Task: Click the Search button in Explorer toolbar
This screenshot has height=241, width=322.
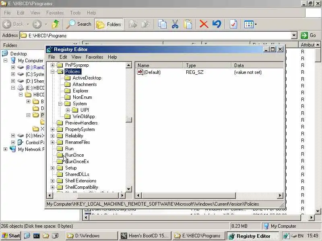Action: click(x=79, y=25)
